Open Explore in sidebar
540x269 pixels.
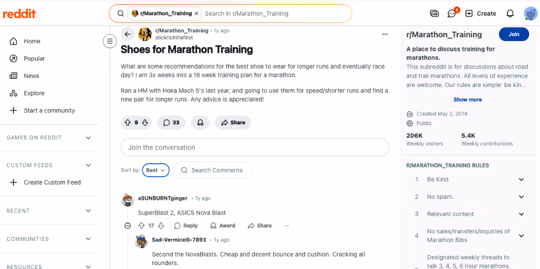pos(34,93)
